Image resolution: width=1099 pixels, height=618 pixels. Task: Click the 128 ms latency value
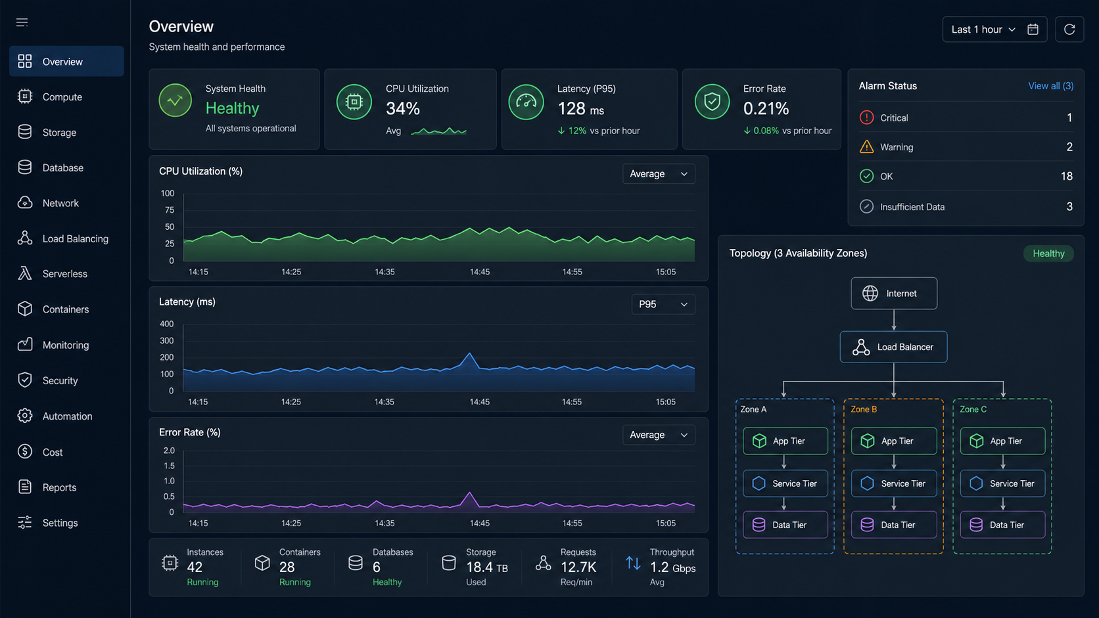coord(580,109)
